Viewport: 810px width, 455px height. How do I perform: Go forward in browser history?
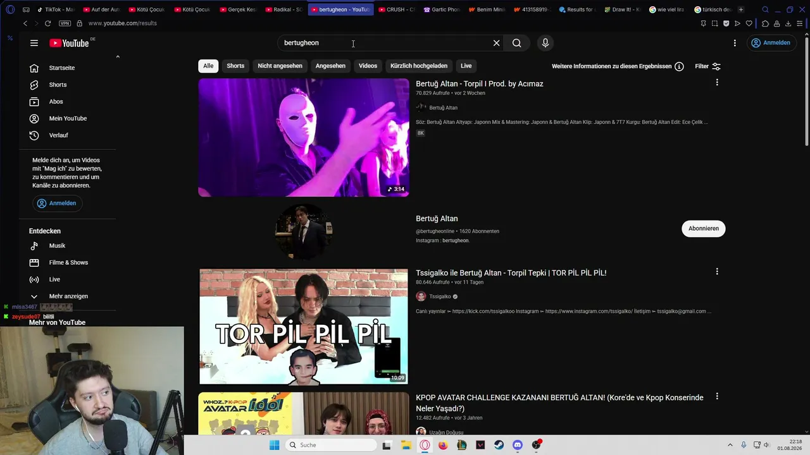tap(36, 23)
